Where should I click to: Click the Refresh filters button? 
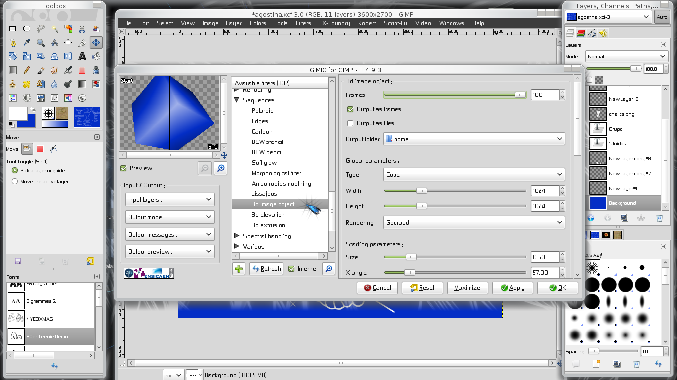[266, 269]
